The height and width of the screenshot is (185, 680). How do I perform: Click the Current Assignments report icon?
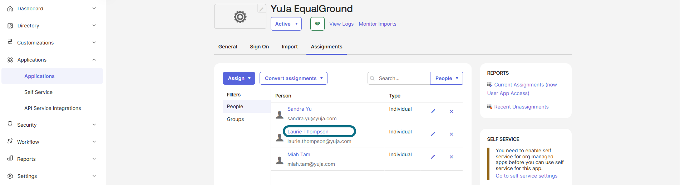click(489, 85)
